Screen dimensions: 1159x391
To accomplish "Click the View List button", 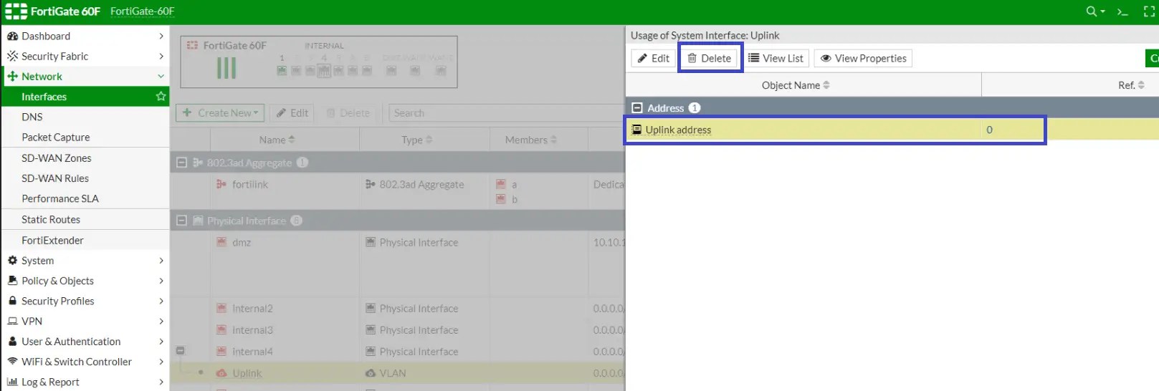I will [x=776, y=58].
